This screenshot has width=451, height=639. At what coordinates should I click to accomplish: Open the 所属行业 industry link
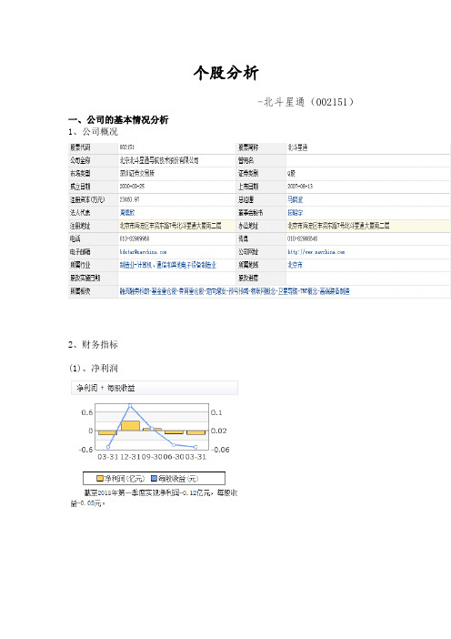click(167, 265)
